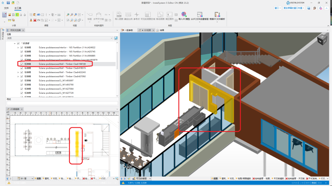
Task: Click the 根据IFC文件解析 icon
Action: [217, 14]
